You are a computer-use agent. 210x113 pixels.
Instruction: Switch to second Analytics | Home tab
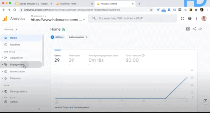(75, 4)
